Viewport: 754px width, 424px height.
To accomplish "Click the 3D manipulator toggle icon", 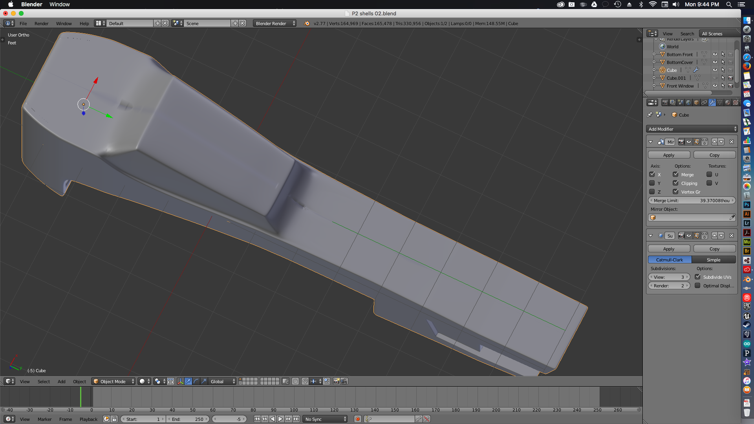I will point(180,381).
